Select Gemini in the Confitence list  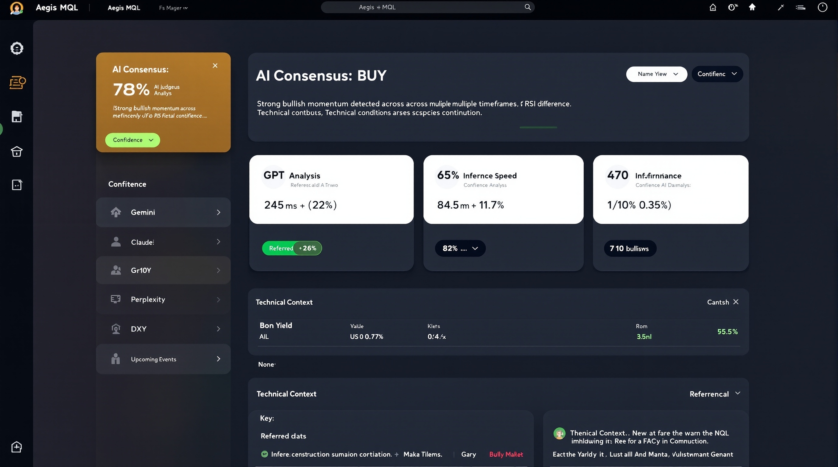(x=163, y=213)
